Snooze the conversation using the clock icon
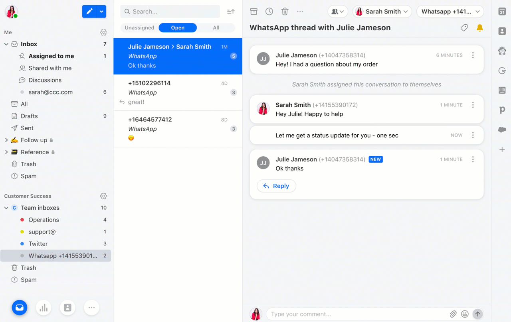 click(x=269, y=12)
